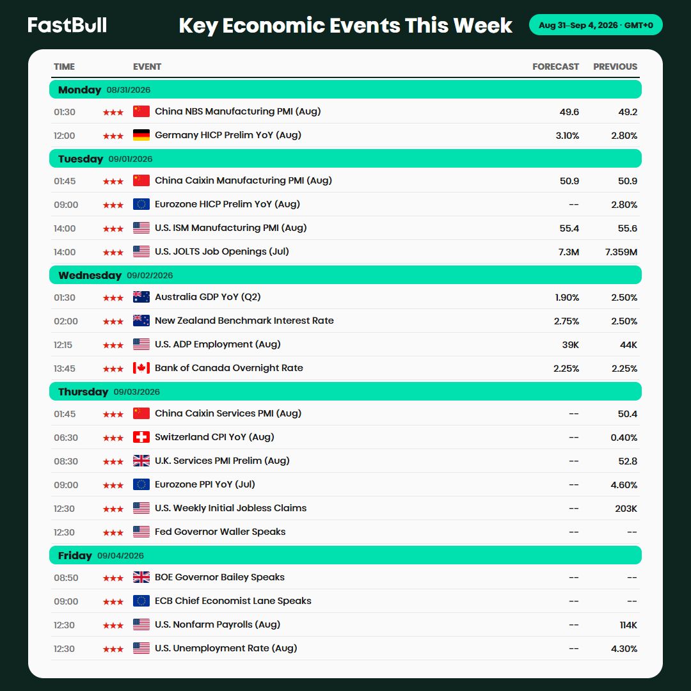Click the Switzerland flag beside CPI YoY

point(141,437)
